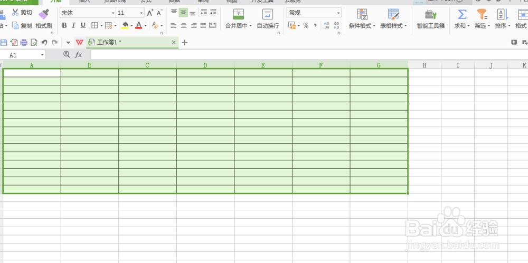
Task: Click the decrease decimal places icon
Action: coord(336,25)
